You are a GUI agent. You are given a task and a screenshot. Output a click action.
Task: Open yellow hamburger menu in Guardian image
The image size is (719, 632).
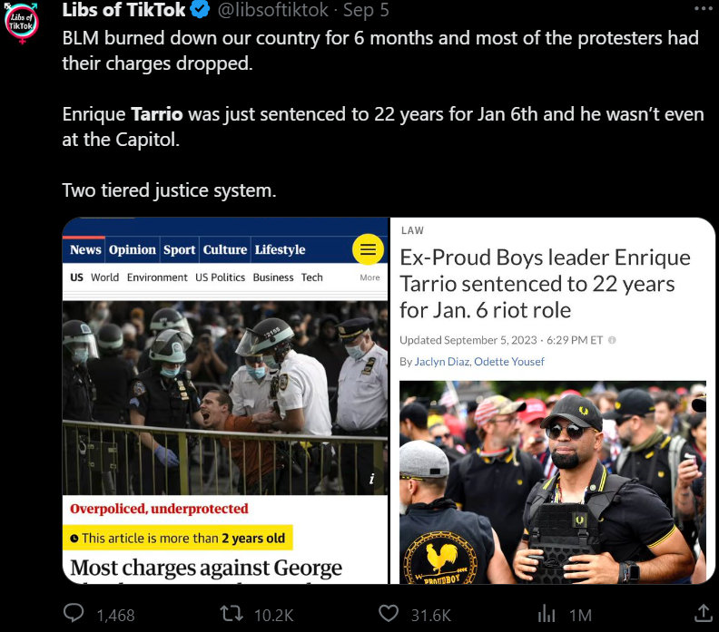pos(368,249)
